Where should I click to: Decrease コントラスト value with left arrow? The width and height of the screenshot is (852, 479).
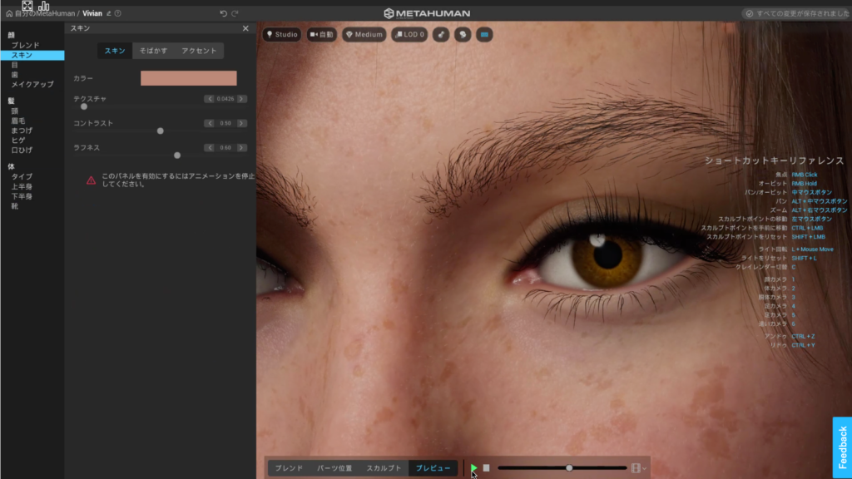click(x=209, y=123)
